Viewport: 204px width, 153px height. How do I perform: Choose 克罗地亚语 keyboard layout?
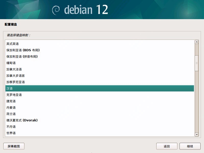click(14, 95)
